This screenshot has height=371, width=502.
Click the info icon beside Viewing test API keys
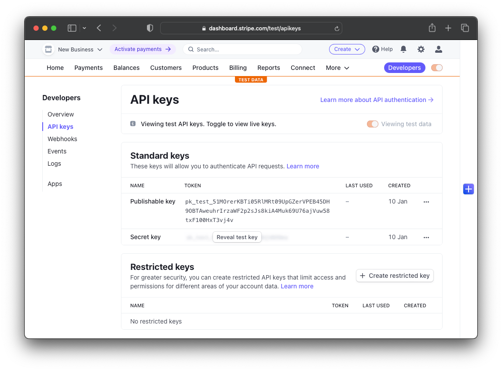coord(133,124)
